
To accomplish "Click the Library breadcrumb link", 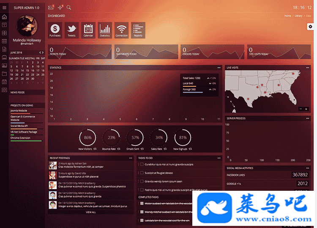I will pyautogui.click(x=298, y=16).
